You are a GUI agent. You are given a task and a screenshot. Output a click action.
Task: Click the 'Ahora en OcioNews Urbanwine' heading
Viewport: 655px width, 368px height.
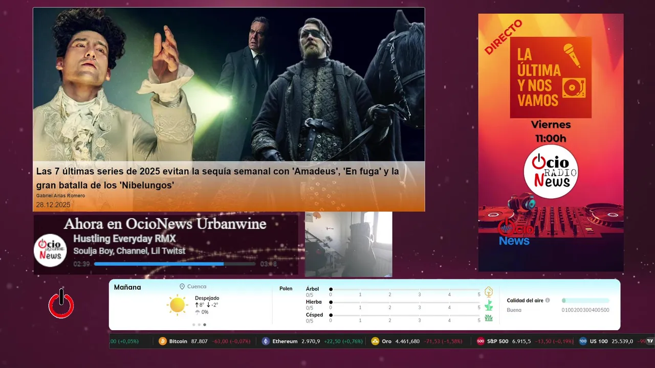165,224
